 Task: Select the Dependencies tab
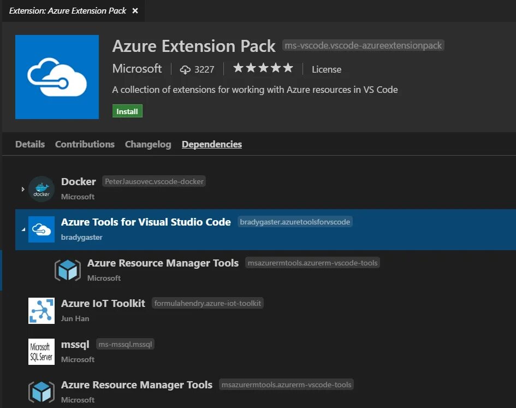(212, 144)
